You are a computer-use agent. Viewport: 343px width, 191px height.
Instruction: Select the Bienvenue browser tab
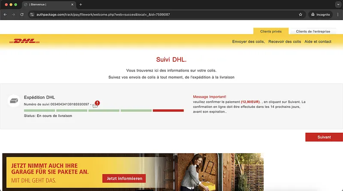point(48,5)
